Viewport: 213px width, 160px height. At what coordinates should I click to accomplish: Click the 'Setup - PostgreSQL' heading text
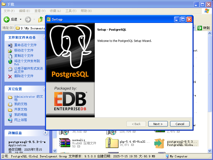click(x=112, y=30)
